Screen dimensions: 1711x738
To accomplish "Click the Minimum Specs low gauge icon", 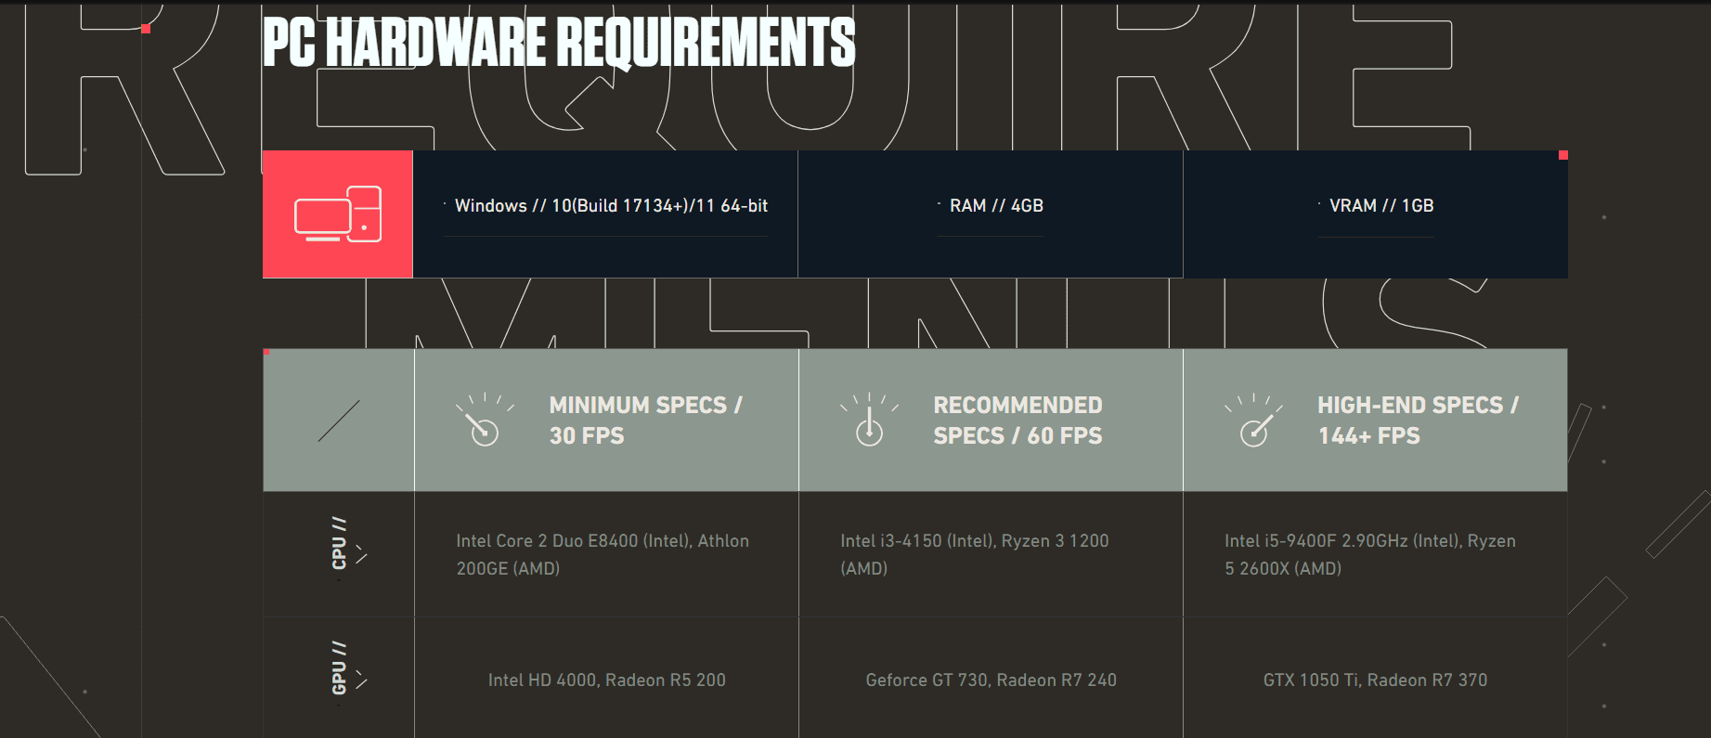I will [x=484, y=421].
